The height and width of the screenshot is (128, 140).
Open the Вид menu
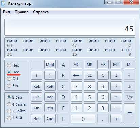6,12
